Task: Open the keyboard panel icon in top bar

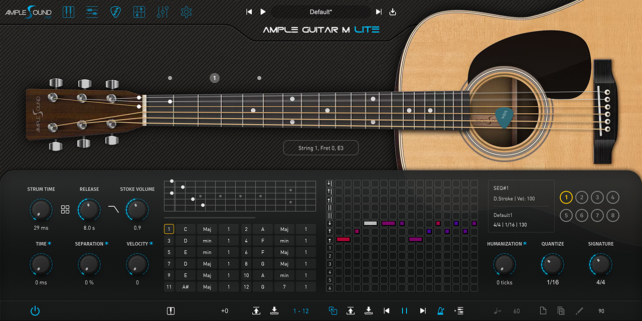Action: click(68, 12)
